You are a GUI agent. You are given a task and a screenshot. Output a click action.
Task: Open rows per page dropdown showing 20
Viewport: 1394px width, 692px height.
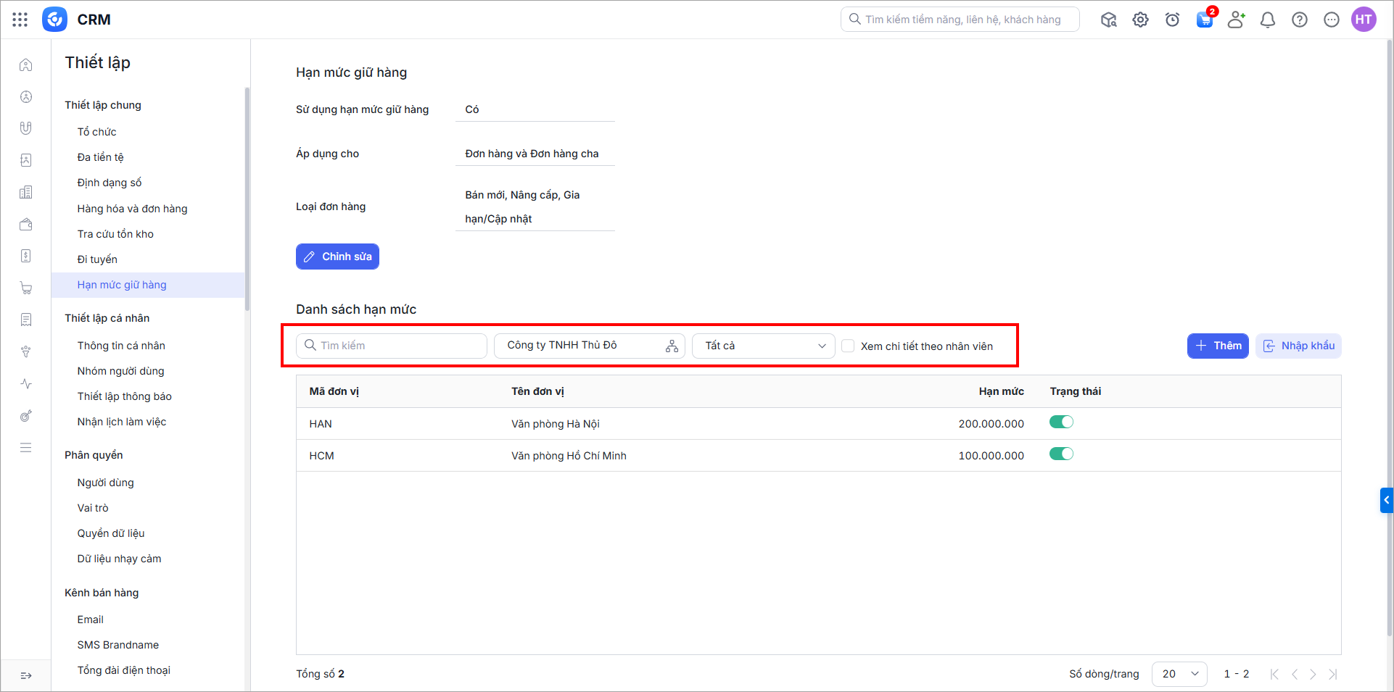1179,674
